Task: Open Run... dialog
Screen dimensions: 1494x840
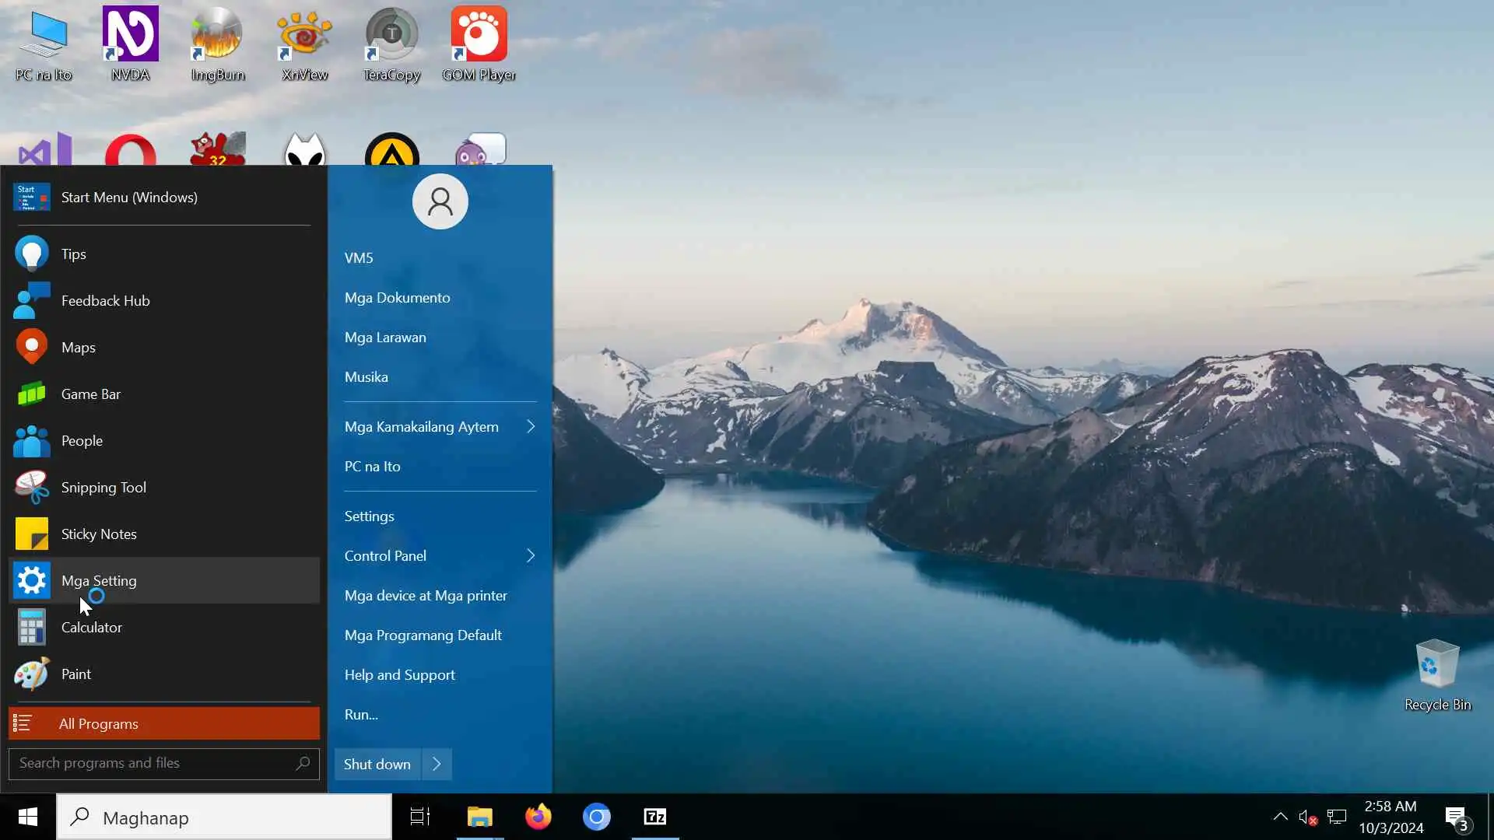Action: point(361,715)
